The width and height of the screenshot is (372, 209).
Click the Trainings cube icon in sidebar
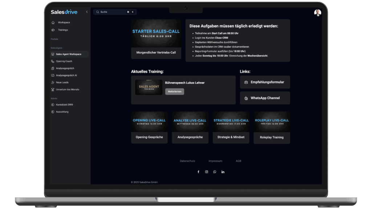click(53, 30)
